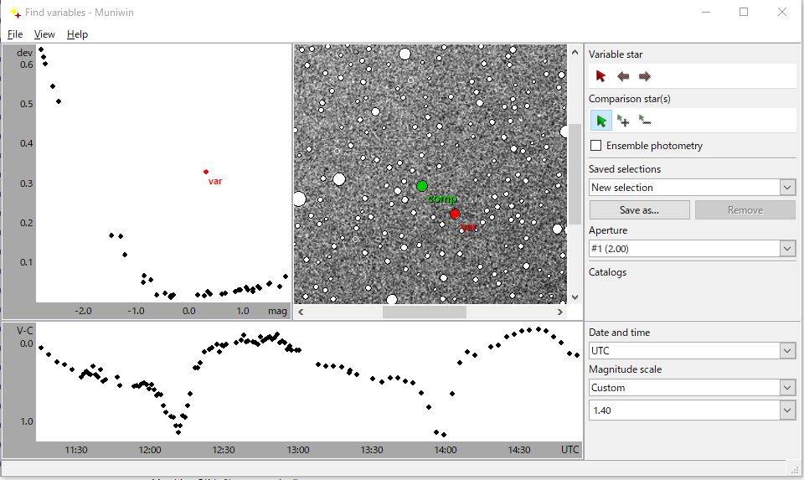Maximize the Find variables window
This screenshot has width=804, height=480.
744,12
